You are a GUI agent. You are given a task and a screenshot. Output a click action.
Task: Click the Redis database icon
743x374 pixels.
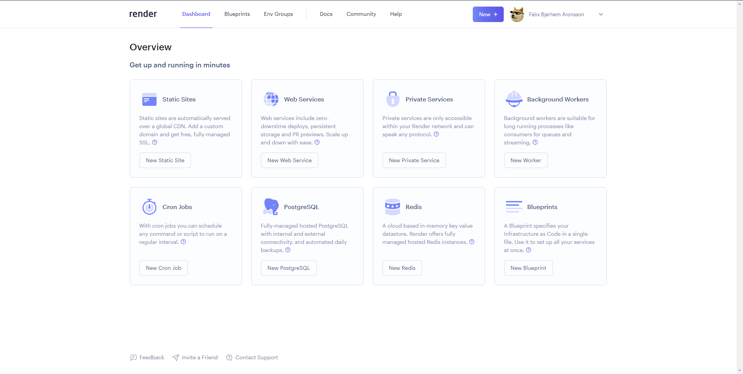click(x=393, y=207)
